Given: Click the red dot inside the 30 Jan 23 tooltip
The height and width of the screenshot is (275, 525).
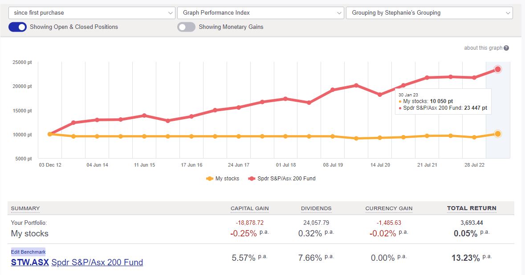Looking at the screenshot, I should (399, 108).
